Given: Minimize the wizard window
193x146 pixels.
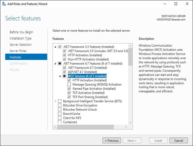Looking at the screenshot, I should pyautogui.click(x=165, y=4).
